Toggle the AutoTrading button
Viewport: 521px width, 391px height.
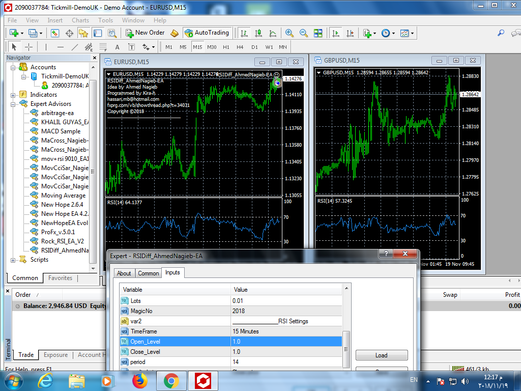coord(207,33)
